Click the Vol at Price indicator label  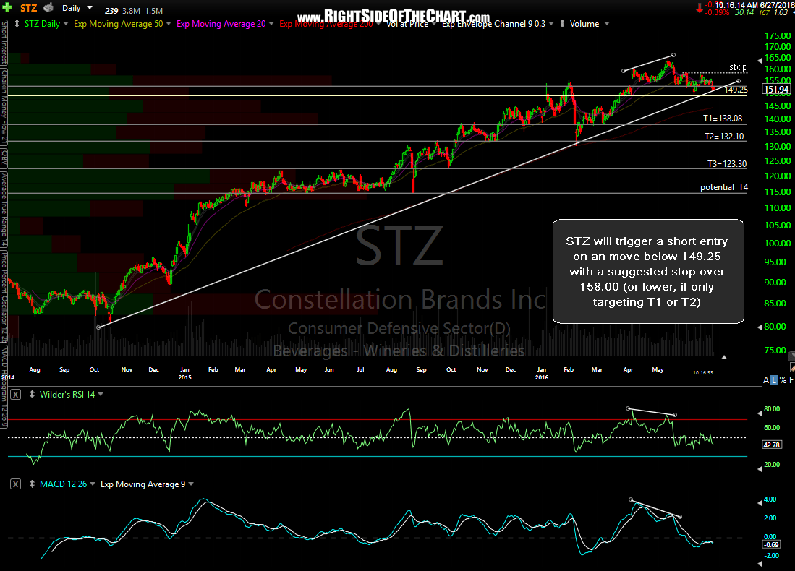[x=408, y=24]
